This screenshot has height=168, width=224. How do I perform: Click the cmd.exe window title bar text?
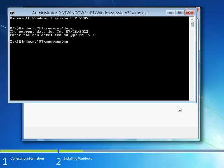tap(90, 13)
